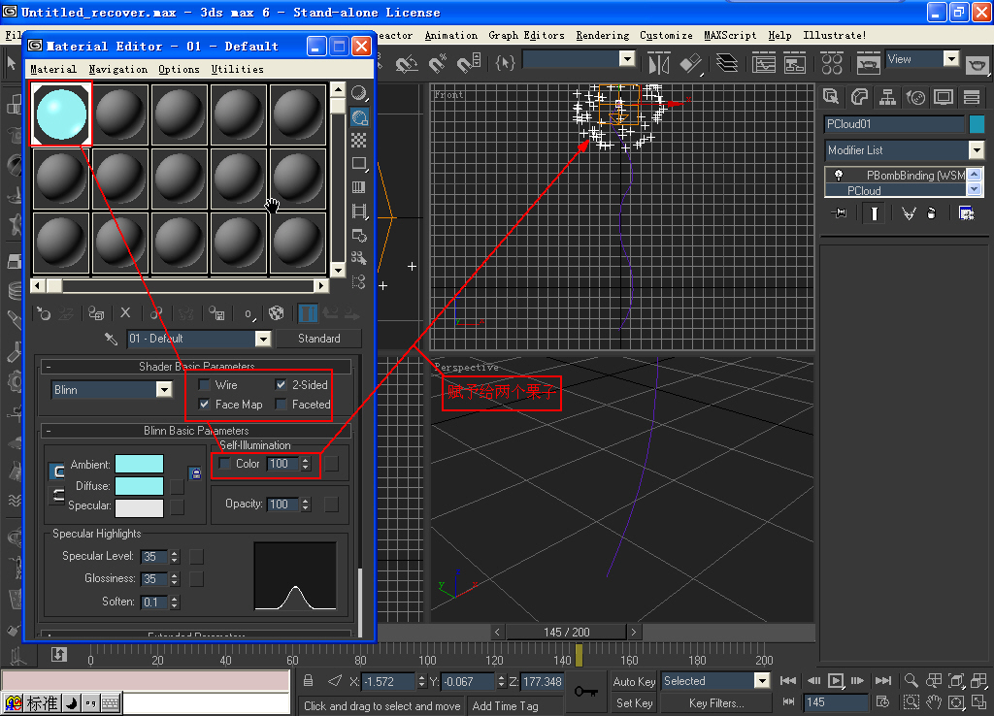Toggle the Set Key mode button

pos(634,703)
